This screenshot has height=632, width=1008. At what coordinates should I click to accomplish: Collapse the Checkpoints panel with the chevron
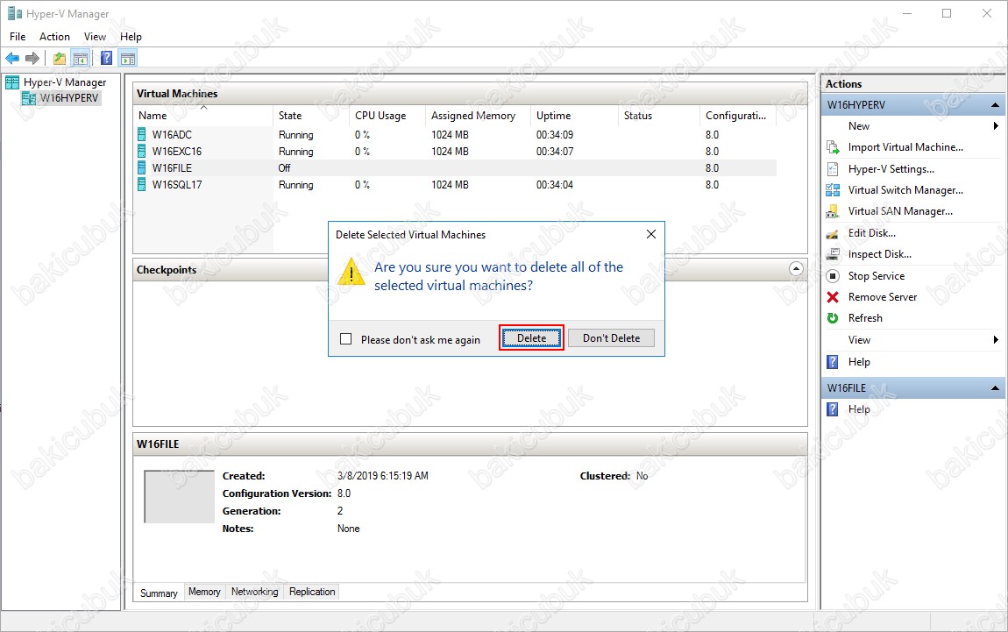[x=796, y=269]
